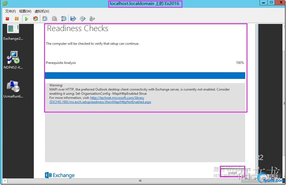Select the Exchange2... desktop icon

tap(13, 32)
